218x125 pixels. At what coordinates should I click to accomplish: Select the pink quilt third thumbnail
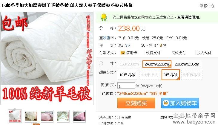(x=47, y=116)
